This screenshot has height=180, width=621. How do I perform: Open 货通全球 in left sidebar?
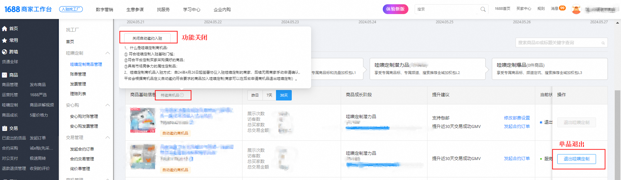(x=10, y=62)
